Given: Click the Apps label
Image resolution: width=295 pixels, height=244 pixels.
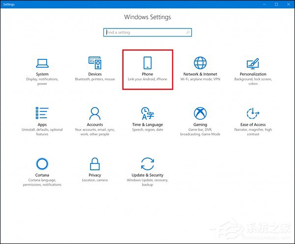Looking at the screenshot, I should click(x=42, y=125).
